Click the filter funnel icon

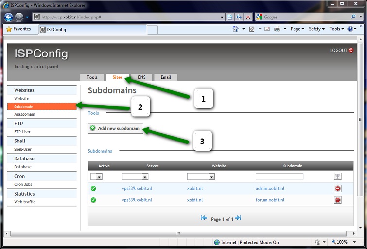pos(338,177)
